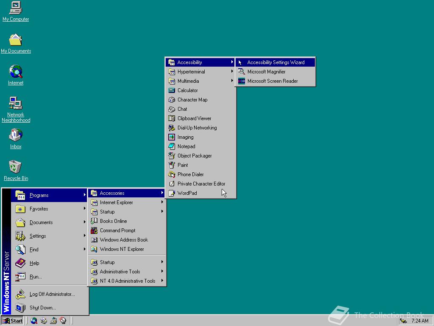Expand the Startup group above Administrative Tools
This screenshot has height=326, width=434.
click(x=127, y=262)
